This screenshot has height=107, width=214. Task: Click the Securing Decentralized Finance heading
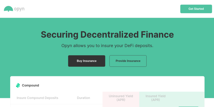(x=107, y=35)
